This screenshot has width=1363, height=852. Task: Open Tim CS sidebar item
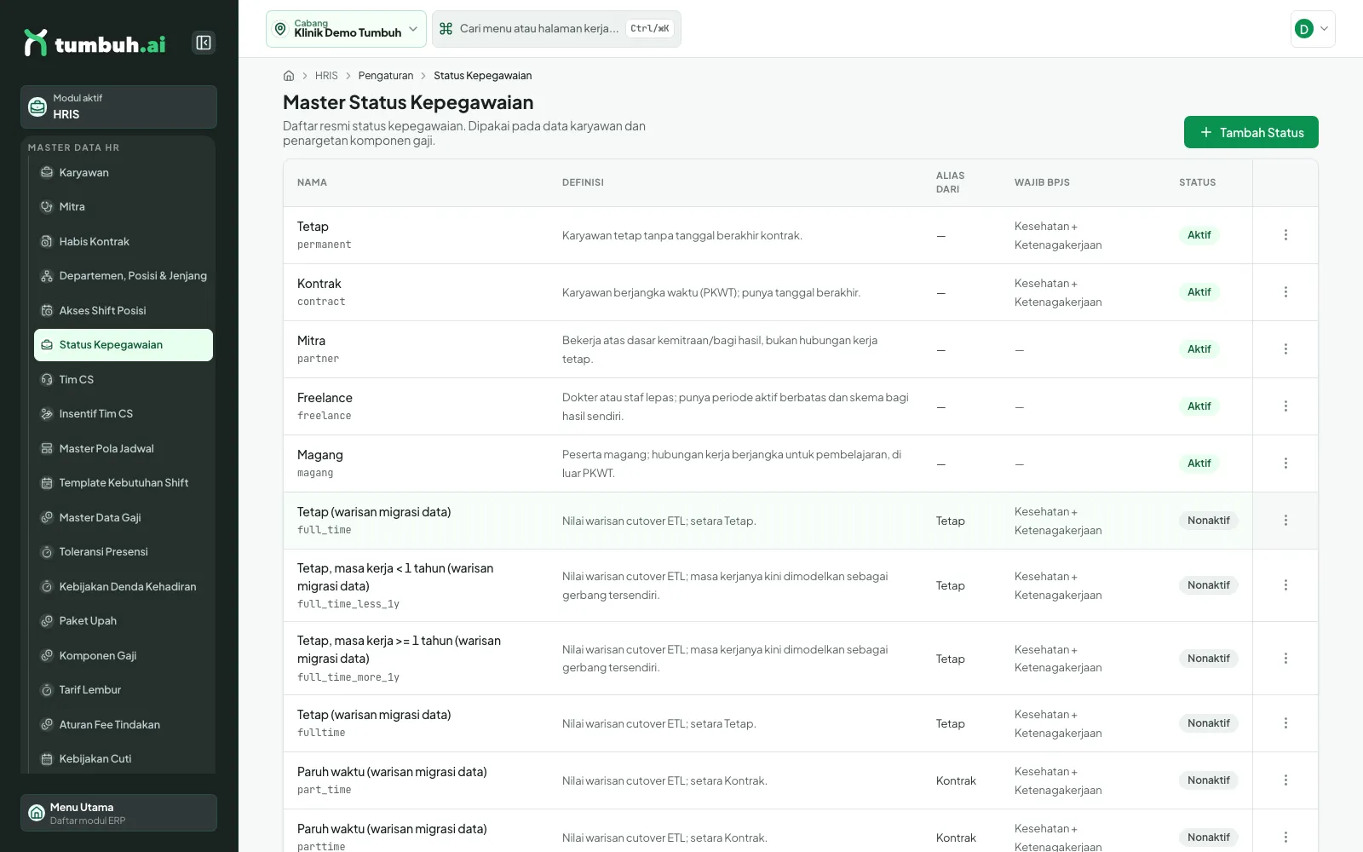124,380
